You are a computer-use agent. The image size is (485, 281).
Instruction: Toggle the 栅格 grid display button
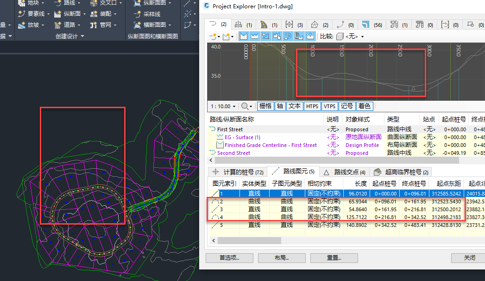point(265,106)
